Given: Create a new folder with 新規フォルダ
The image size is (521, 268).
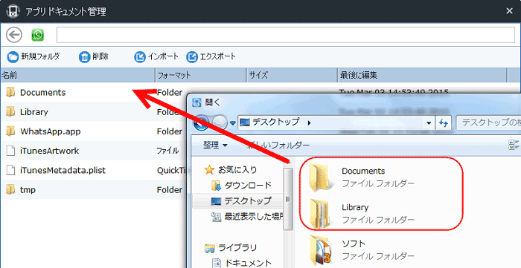Looking at the screenshot, I should [33, 56].
